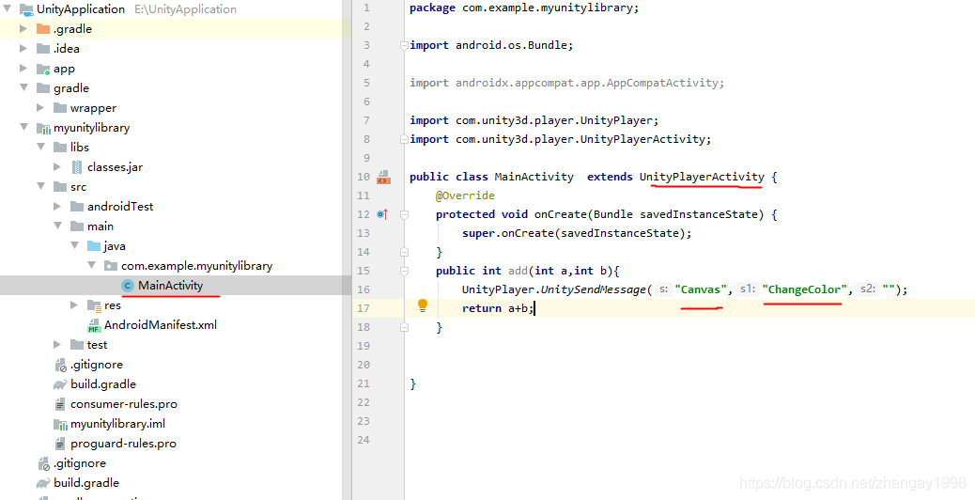The width and height of the screenshot is (975, 500).
Task: Click UnitySendMessage method call
Action: (593, 289)
